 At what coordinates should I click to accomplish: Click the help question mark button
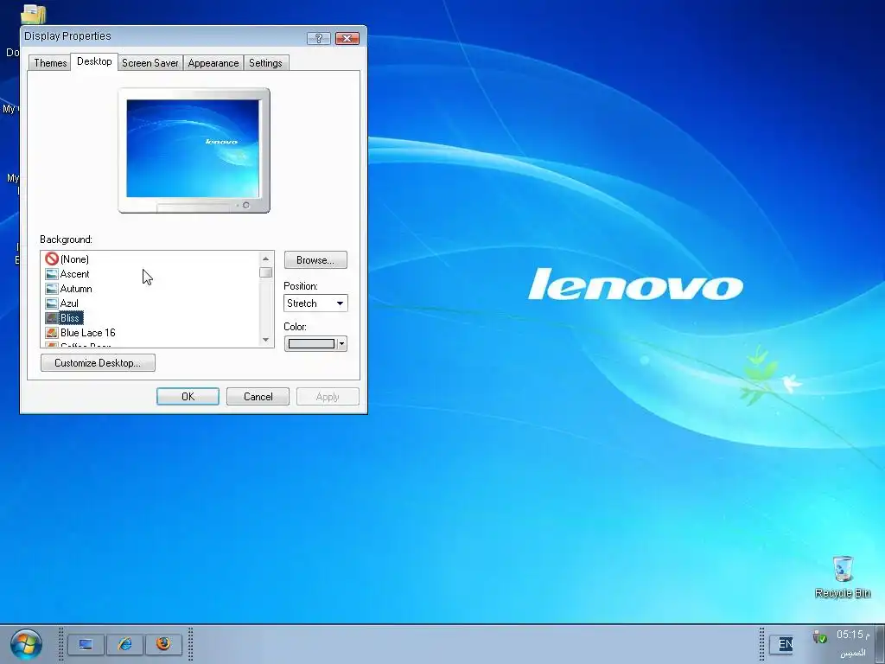click(318, 38)
